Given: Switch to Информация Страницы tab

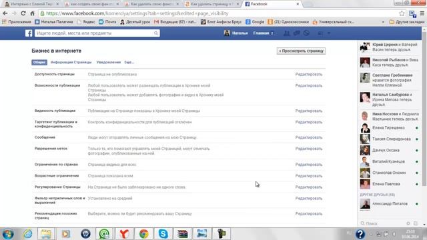Looking at the screenshot, I should click(x=71, y=62).
